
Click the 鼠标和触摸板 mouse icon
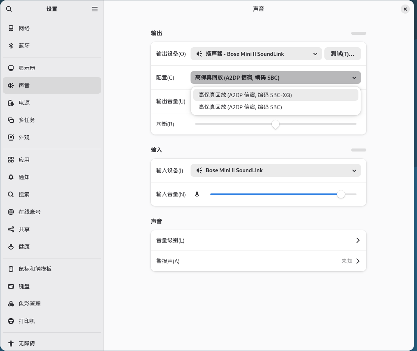click(x=11, y=269)
